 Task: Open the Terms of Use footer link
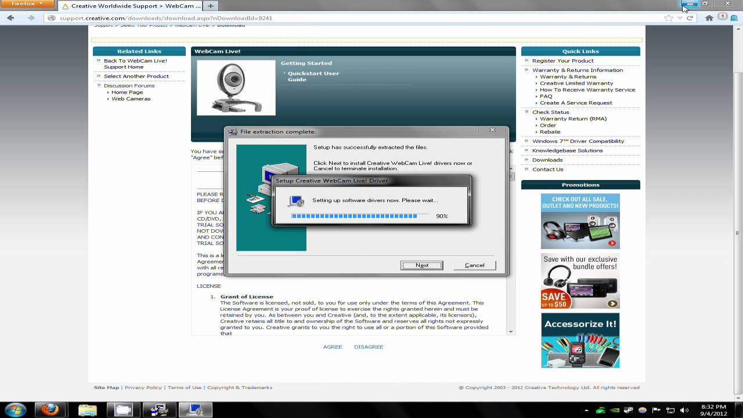click(185, 387)
